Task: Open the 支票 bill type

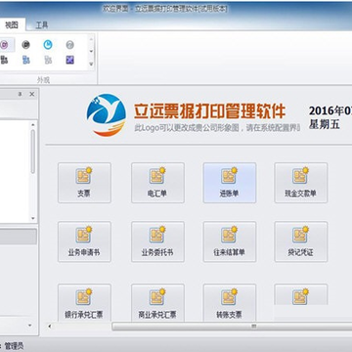Action: (84, 183)
